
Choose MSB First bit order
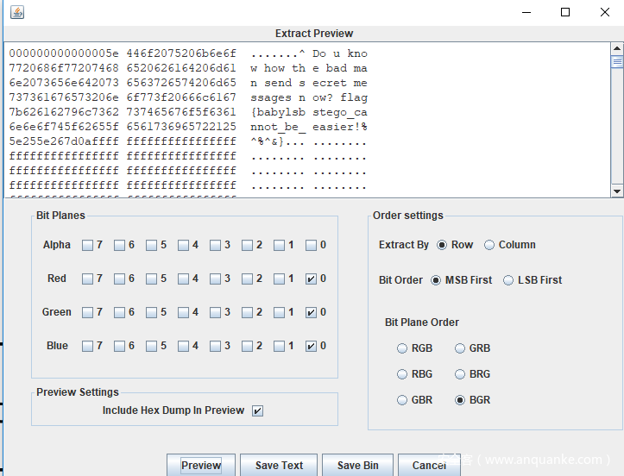pos(436,280)
